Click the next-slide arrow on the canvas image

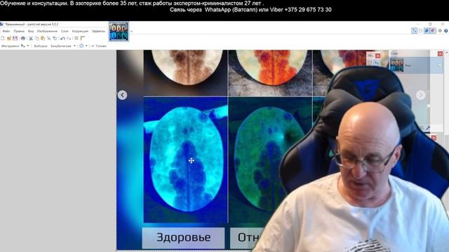pyautogui.click(x=421, y=95)
